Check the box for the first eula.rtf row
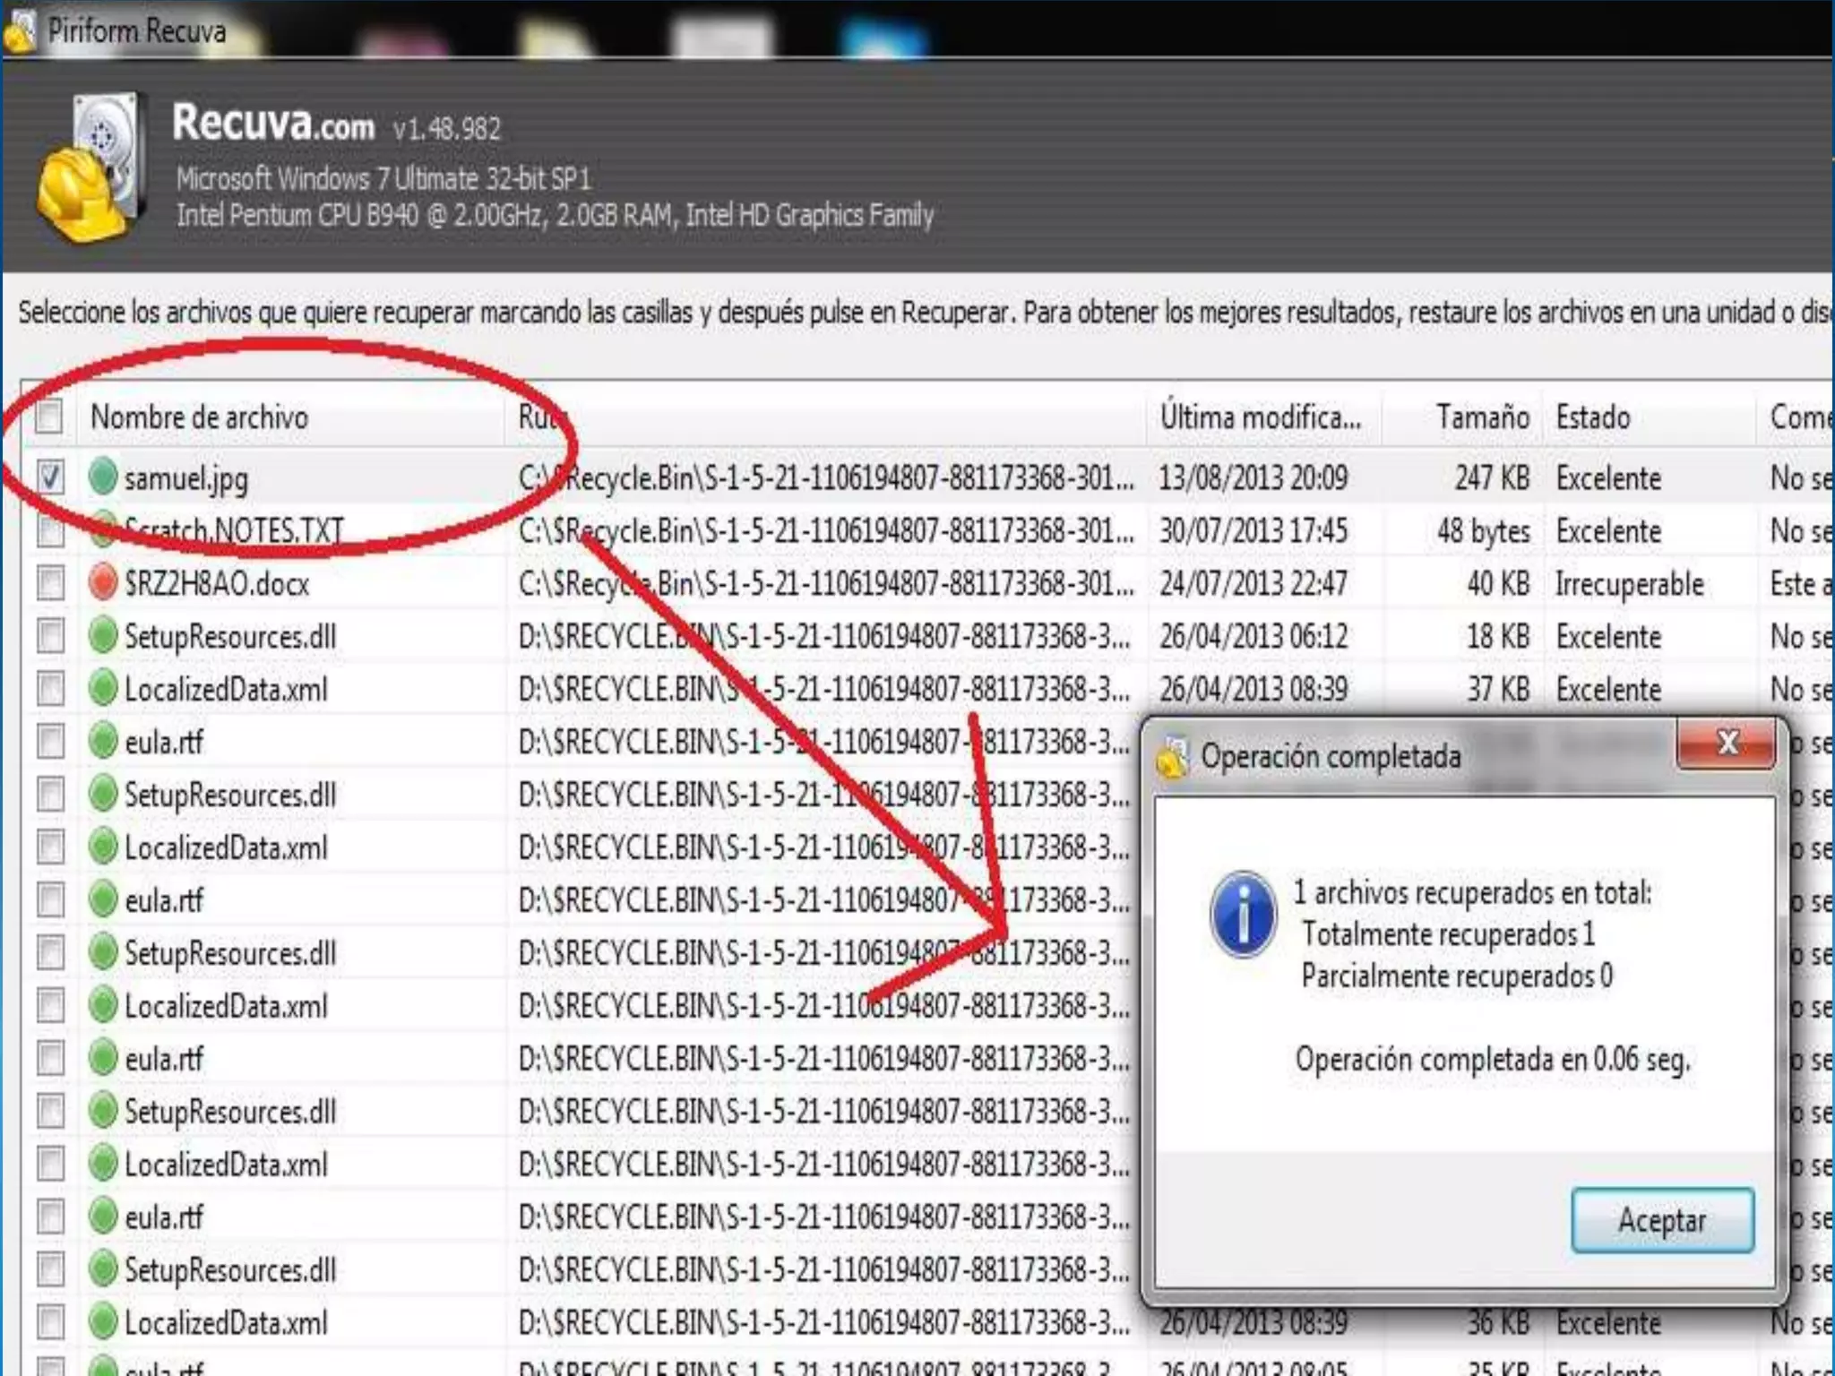Screen dimensions: 1835x1376 pos(51,742)
